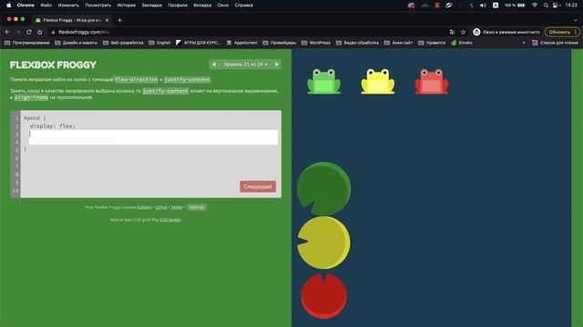Click the first-paragraph justify-content help term
This screenshot has width=583, height=327.
[187, 79]
